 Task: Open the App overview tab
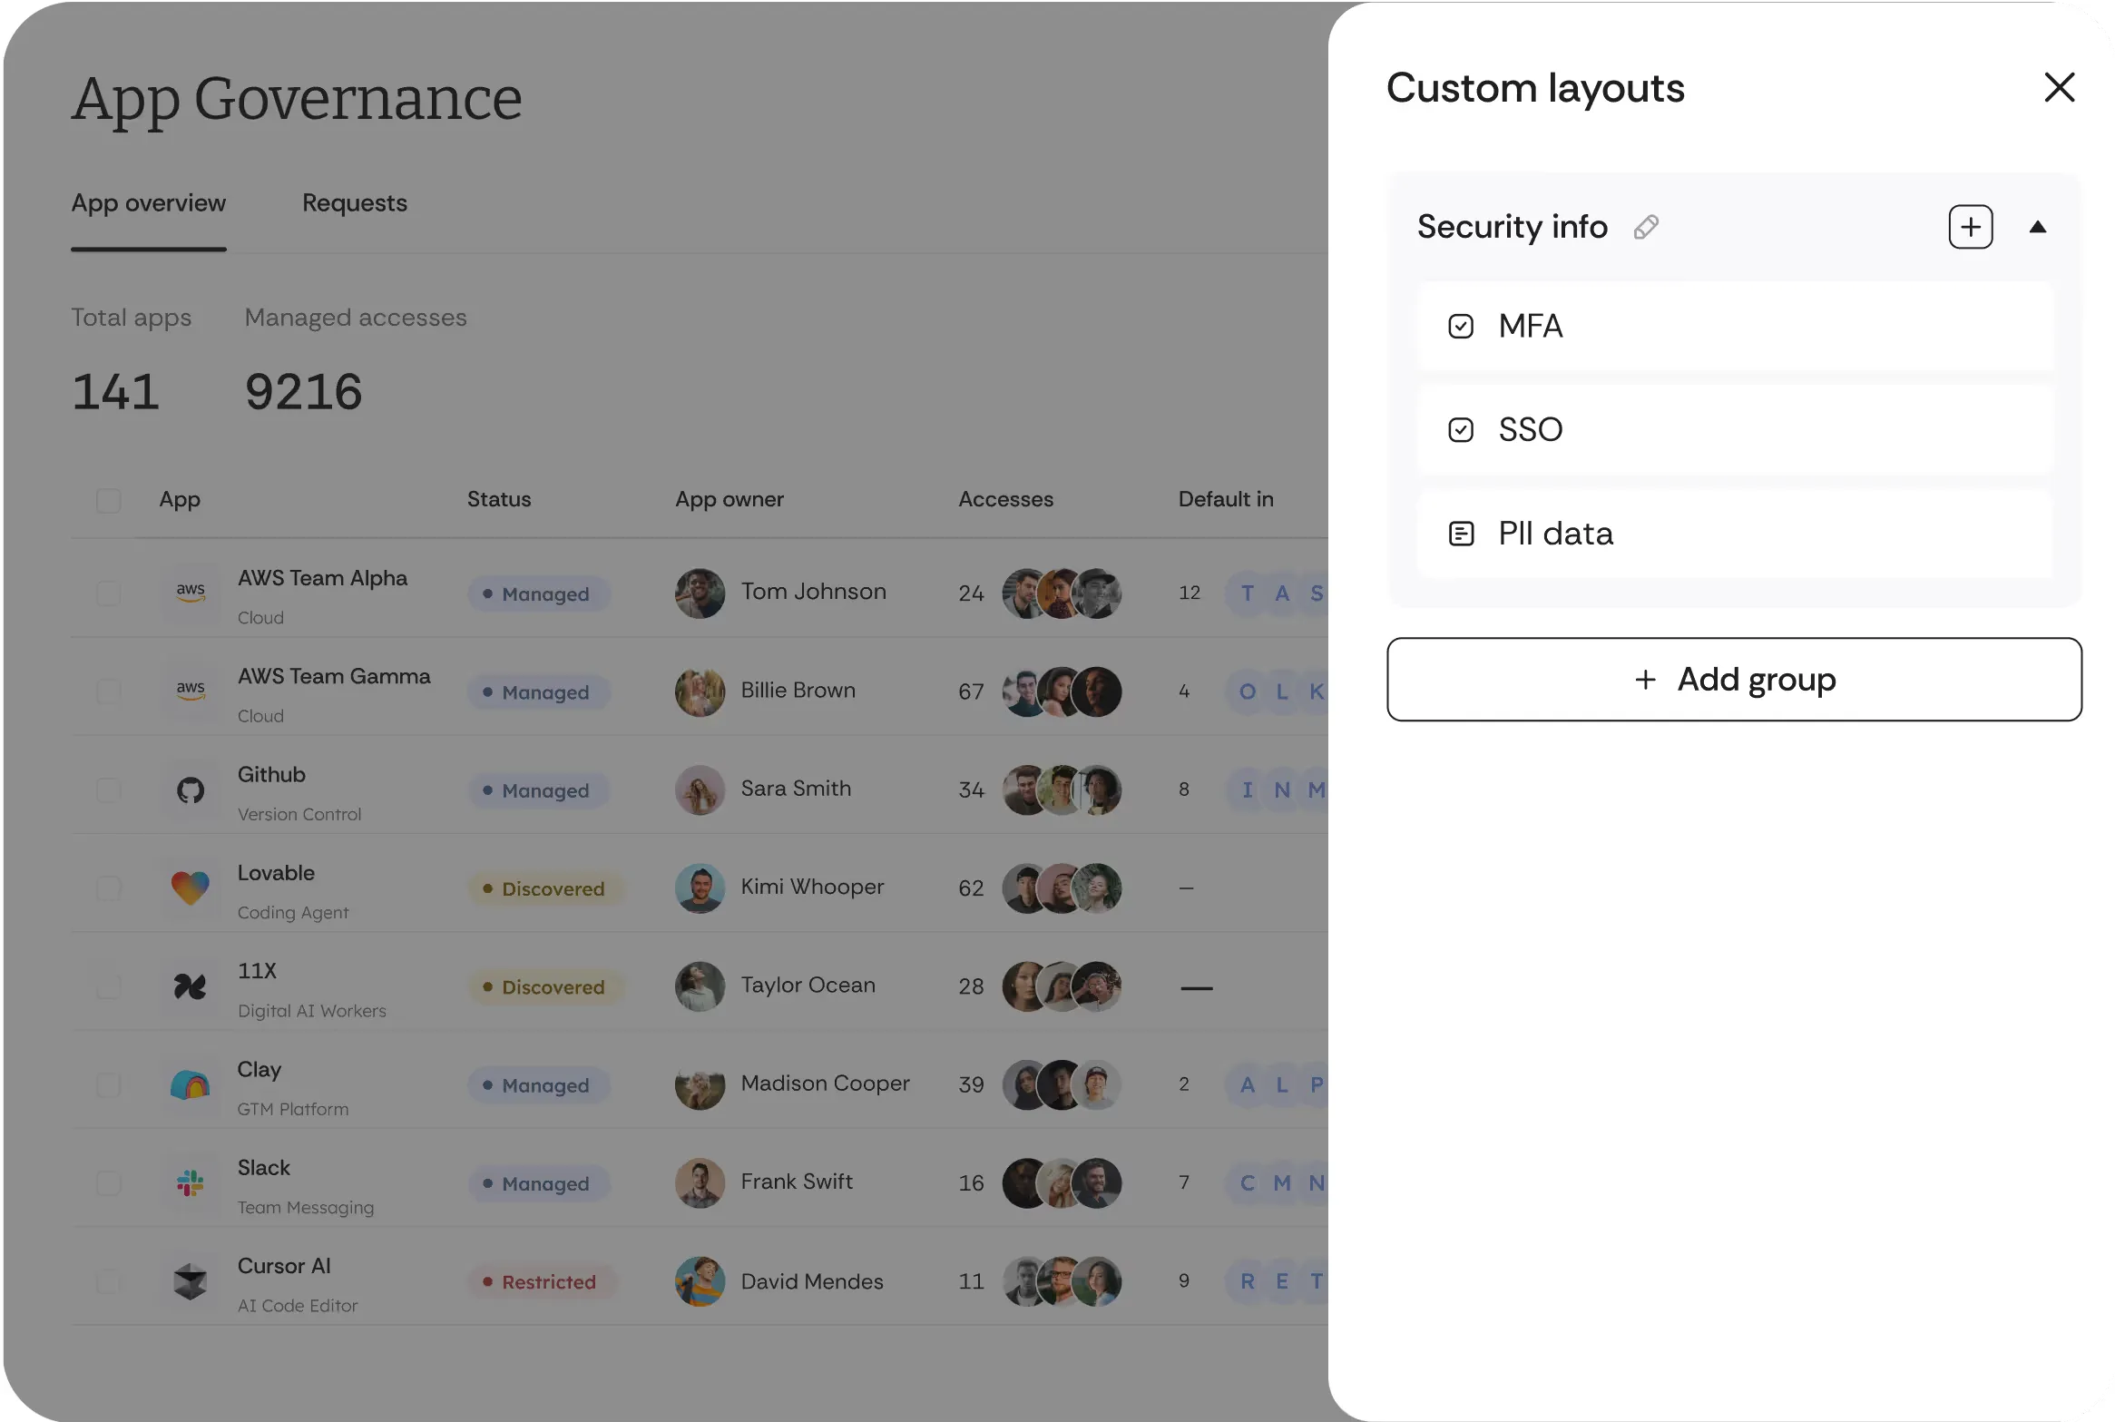click(148, 203)
